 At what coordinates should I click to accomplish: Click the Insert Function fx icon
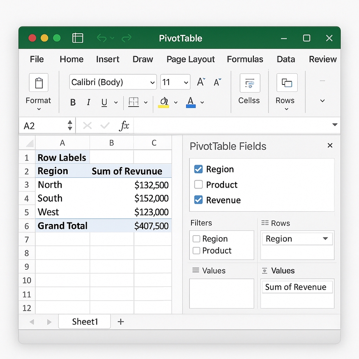point(124,126)
